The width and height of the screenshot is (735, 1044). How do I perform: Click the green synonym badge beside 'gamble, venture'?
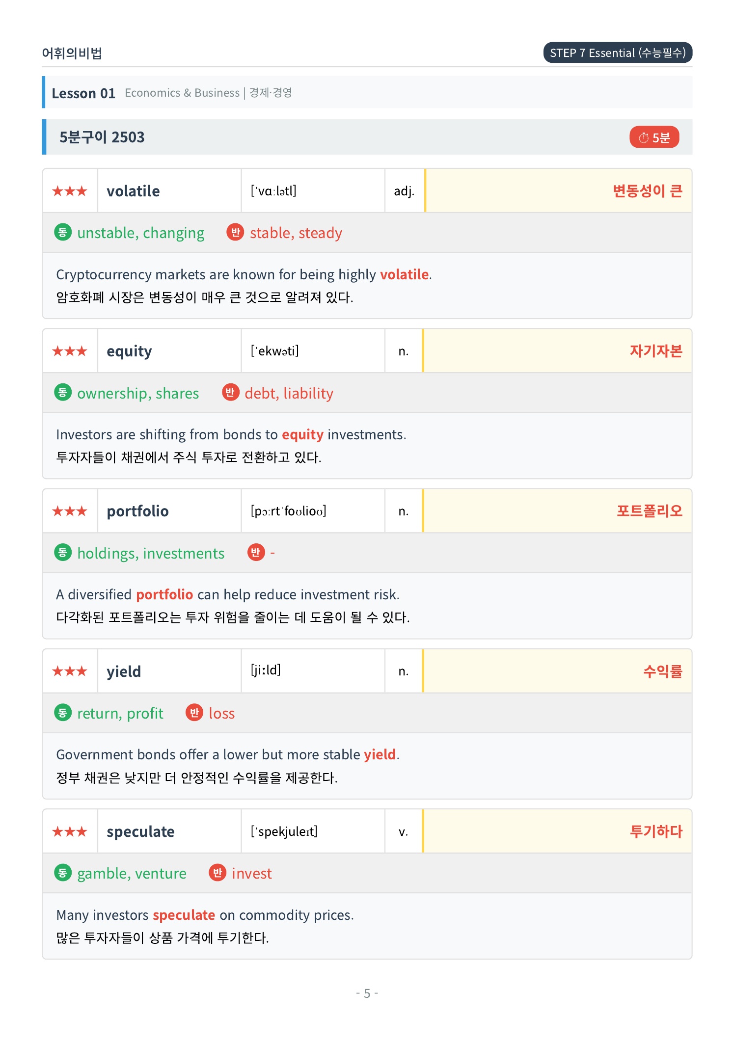click(62, 873)
